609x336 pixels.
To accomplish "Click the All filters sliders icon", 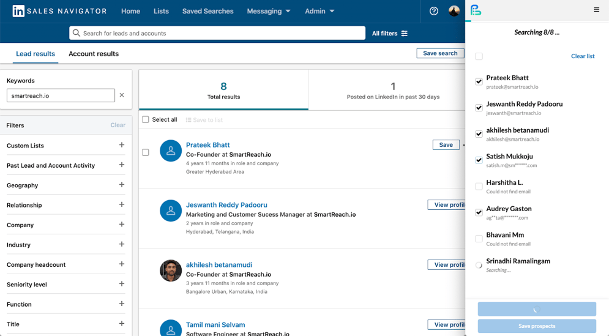I will point(405,34).
